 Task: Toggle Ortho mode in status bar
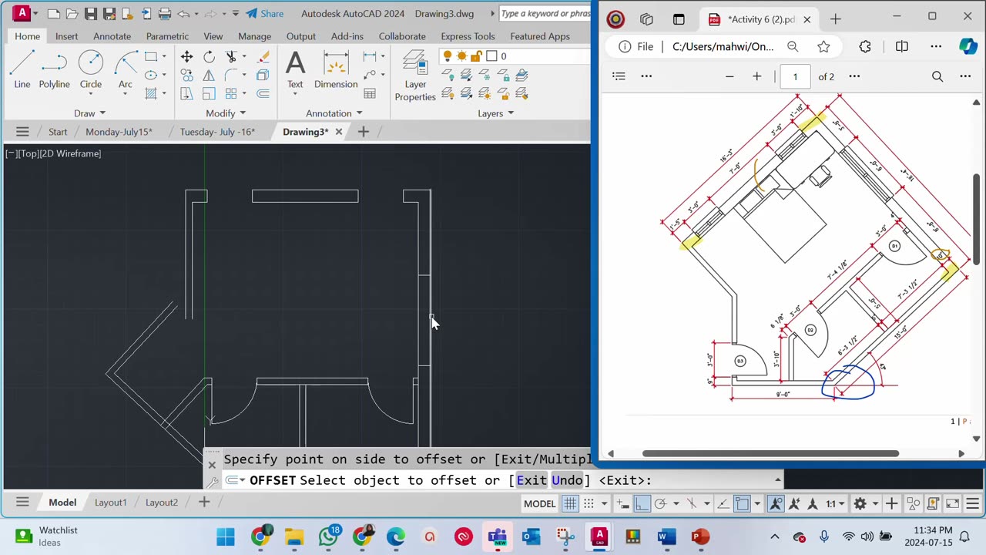[642, 503]
